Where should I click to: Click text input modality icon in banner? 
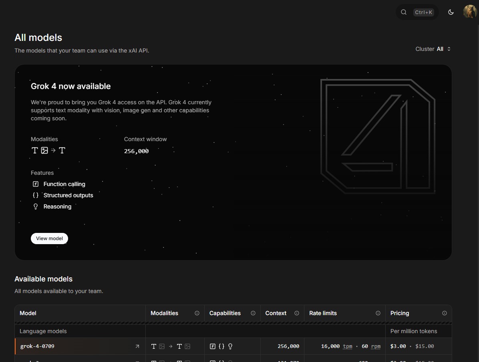(x=35, y=150)
